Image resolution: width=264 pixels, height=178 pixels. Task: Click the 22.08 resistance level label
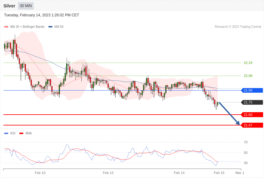[x=248, y=76]
